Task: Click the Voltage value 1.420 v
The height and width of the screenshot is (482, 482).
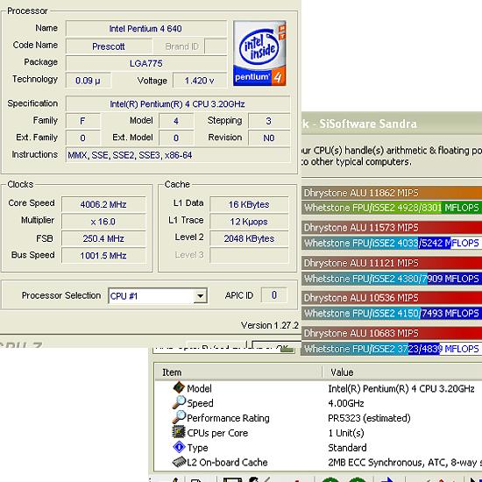Action: [x=200, y=81]
